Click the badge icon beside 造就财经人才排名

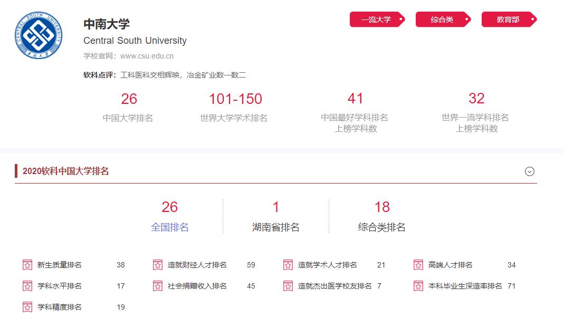[157, 265]
